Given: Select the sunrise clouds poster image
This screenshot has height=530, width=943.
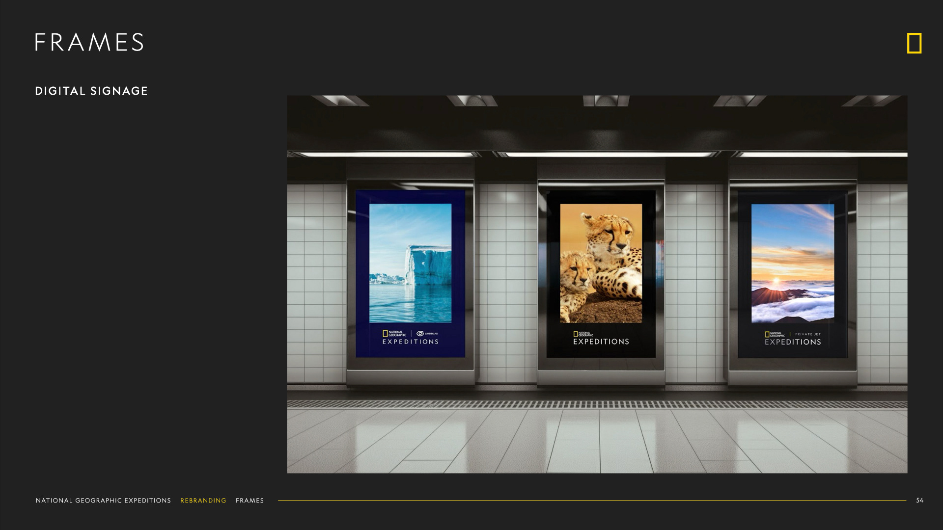Looking at the screenshot, I should (x=792, y=263).
